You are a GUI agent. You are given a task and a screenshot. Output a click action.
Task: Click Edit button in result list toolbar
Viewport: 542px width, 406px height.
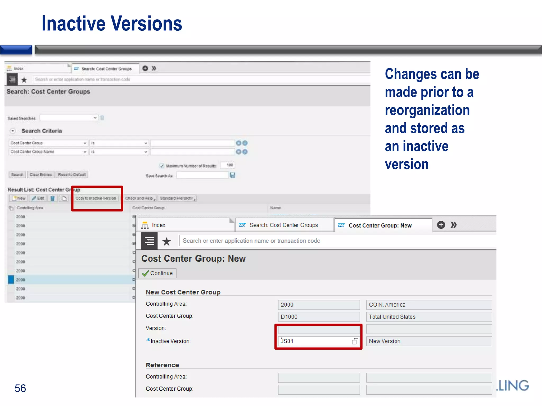tap(38, 198)
